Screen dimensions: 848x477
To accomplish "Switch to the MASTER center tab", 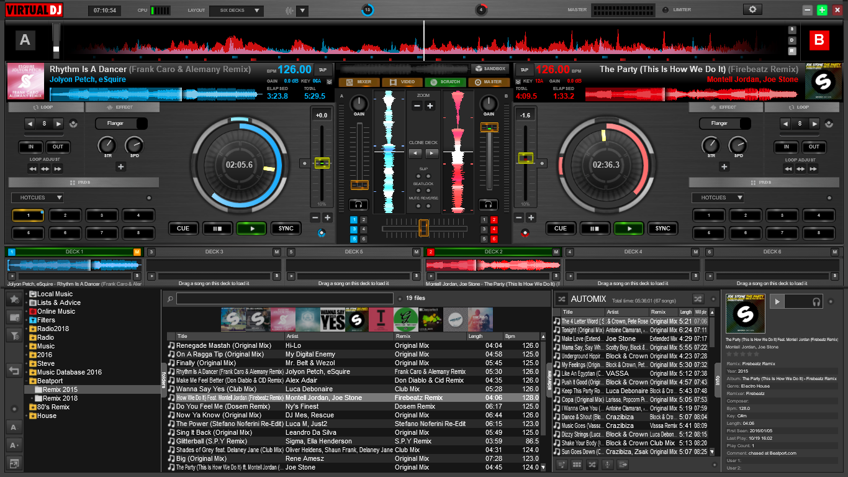I will coord(488,82).
